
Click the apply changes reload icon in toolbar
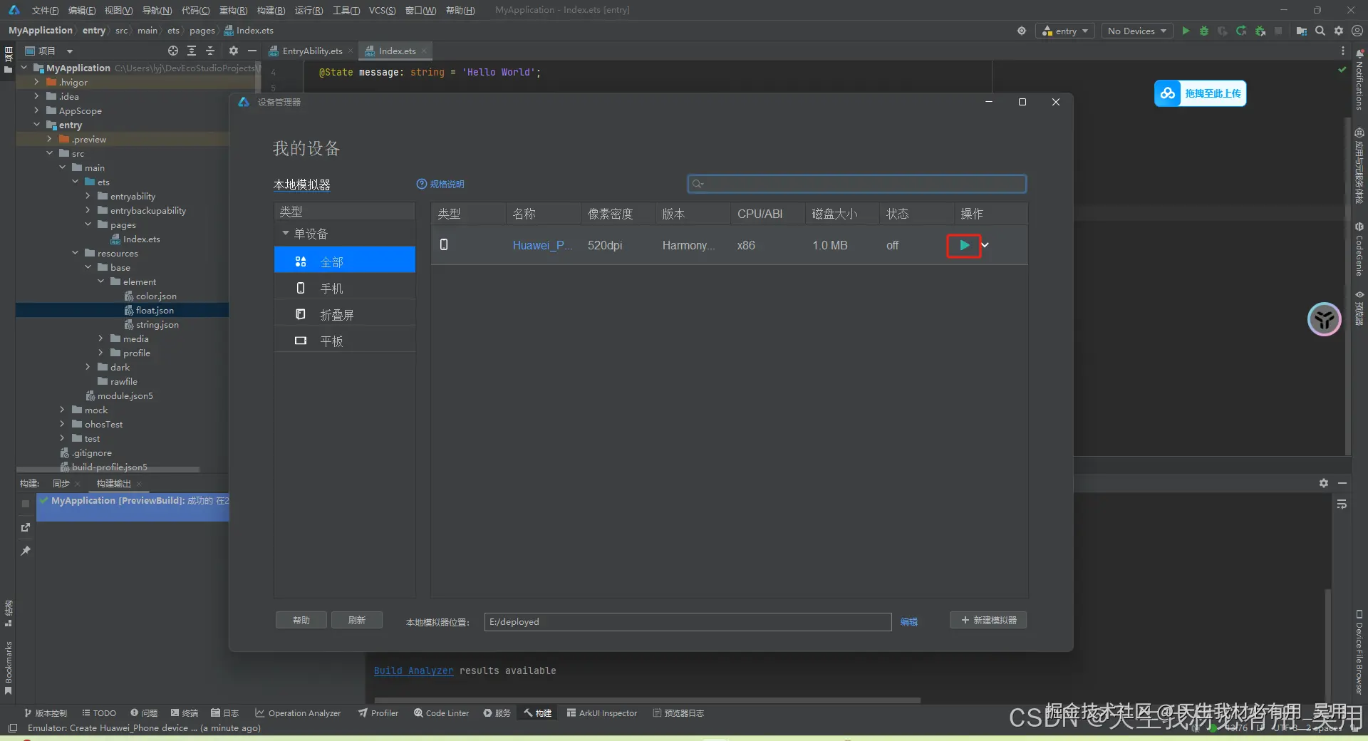[1241, 31]
